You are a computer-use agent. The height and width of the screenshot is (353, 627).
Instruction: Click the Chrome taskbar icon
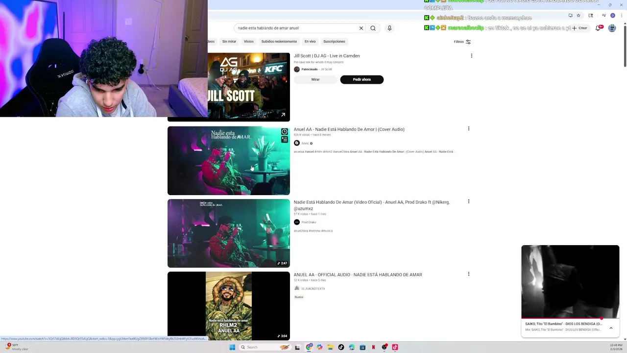coord(309,347)
